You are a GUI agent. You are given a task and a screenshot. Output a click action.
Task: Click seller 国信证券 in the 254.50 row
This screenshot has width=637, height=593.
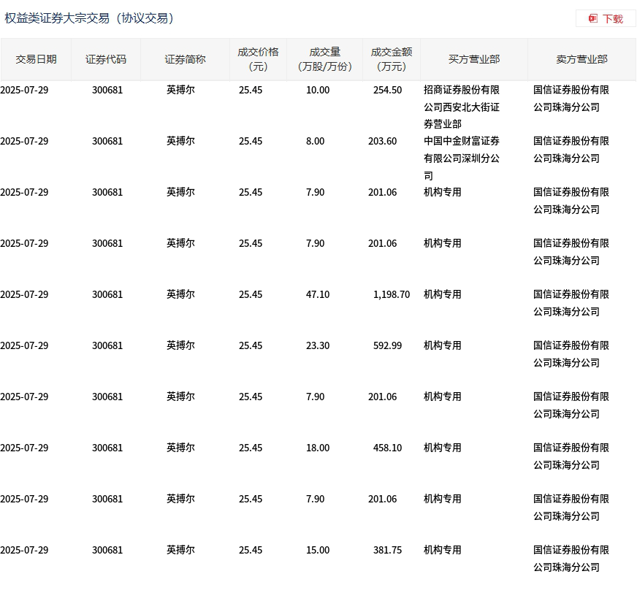tap(571, 99)
